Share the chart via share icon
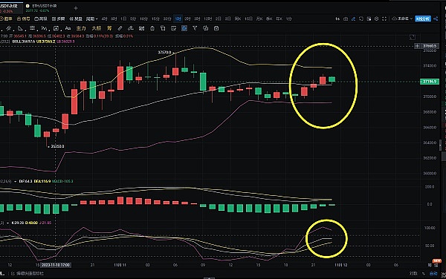Viewport: 446px width, 279px height. pyautogui.click(x=436, y=19)
